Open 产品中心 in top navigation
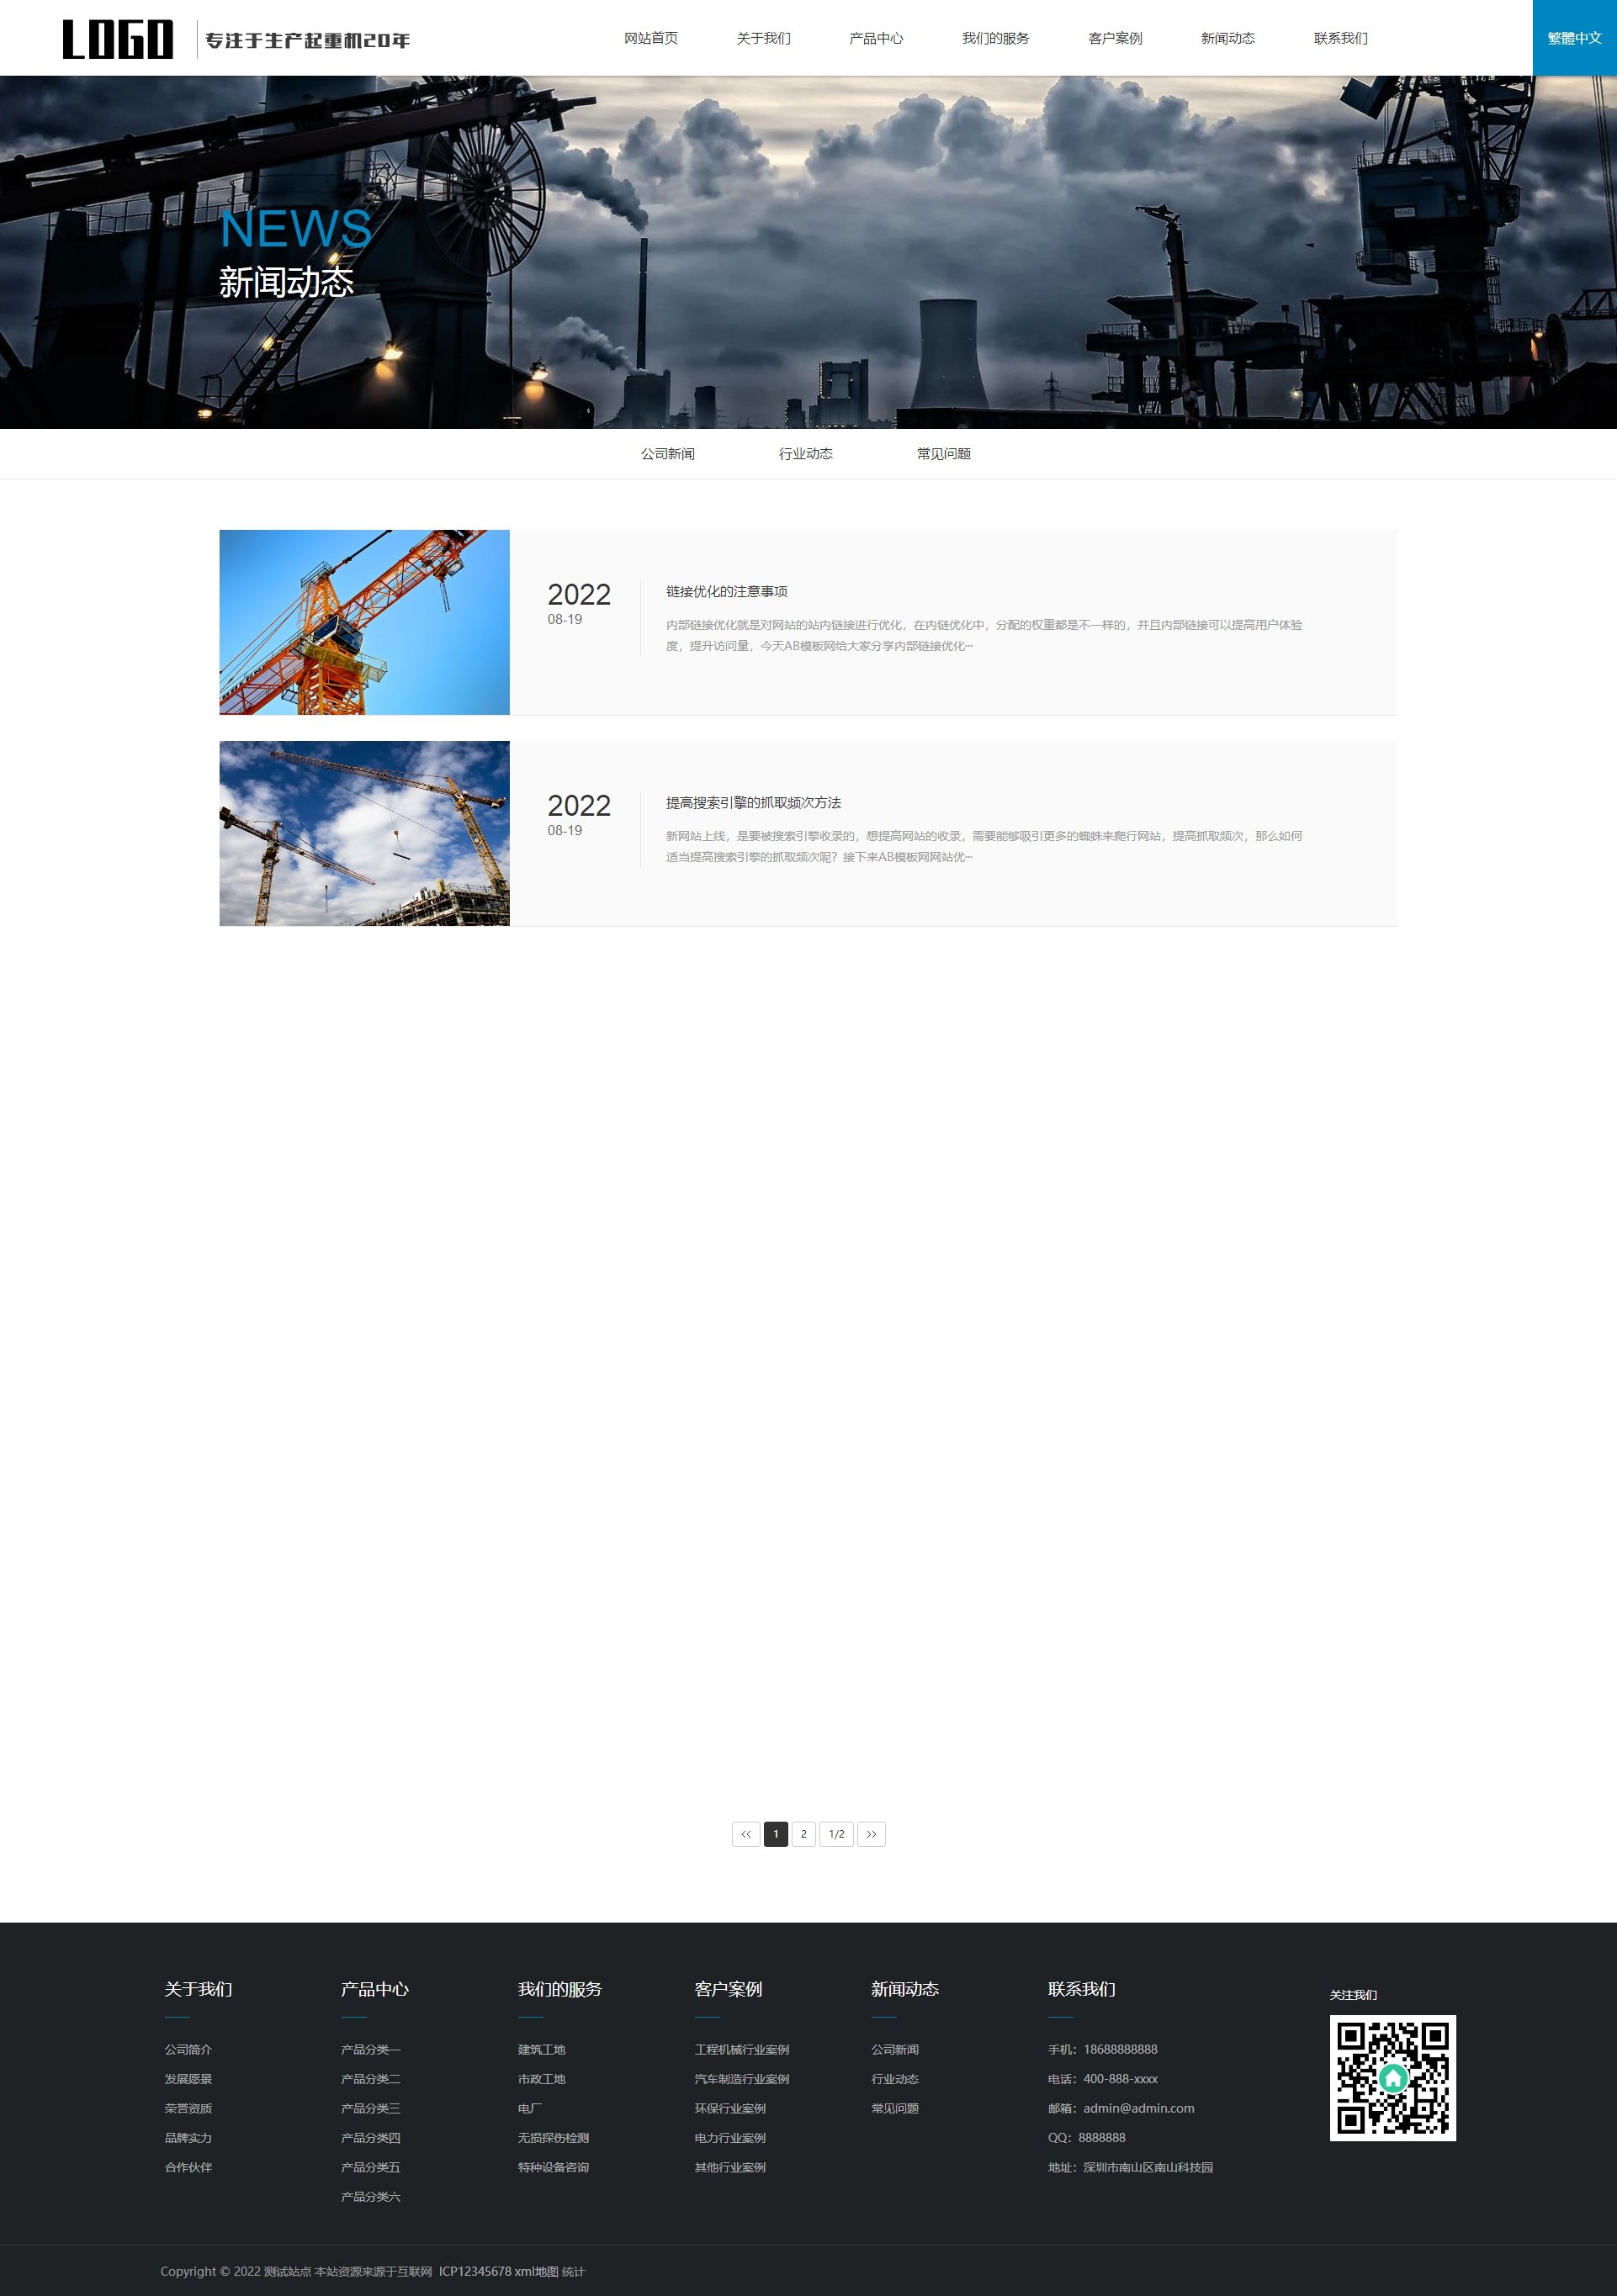The height and width of the screenshot is (2296, 1617). coord(876,38)
